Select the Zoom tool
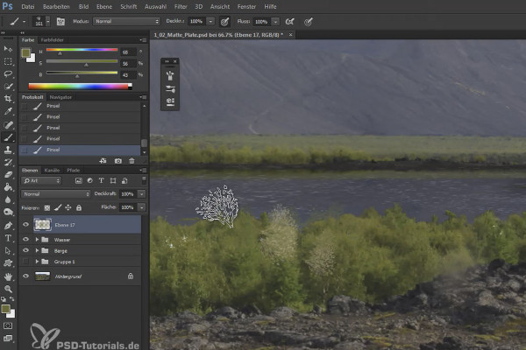 tap(8, 289)
